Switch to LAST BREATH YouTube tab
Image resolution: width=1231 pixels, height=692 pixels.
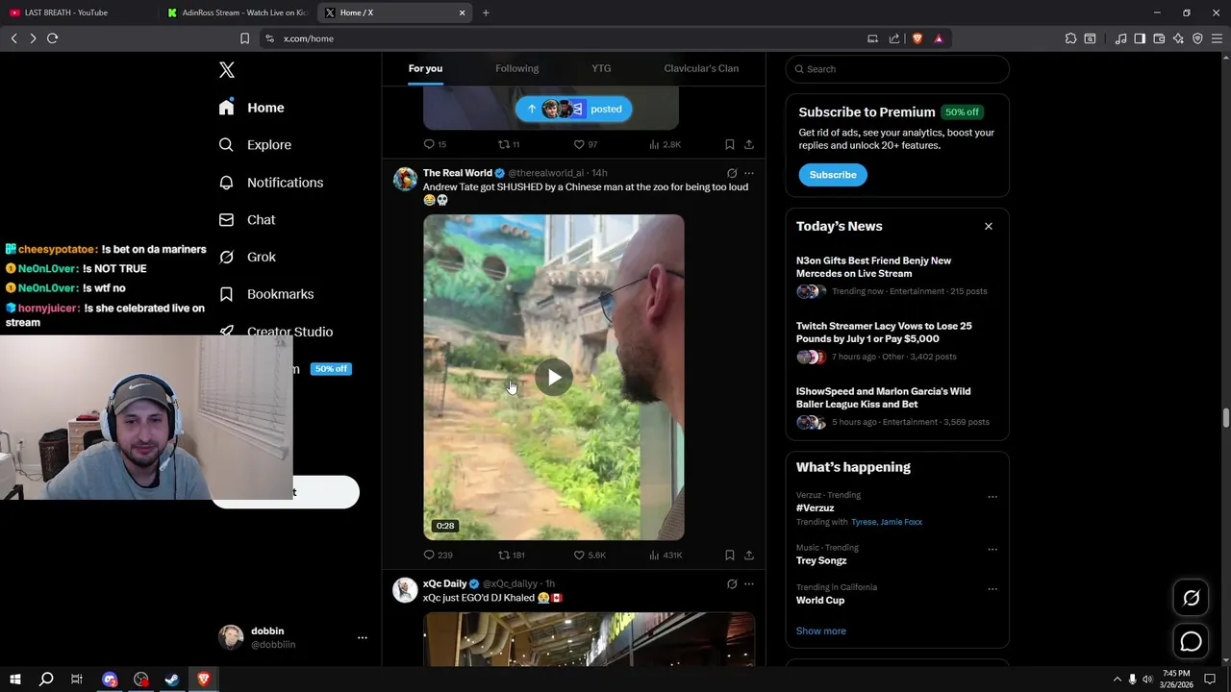click(x=77, y=12)
